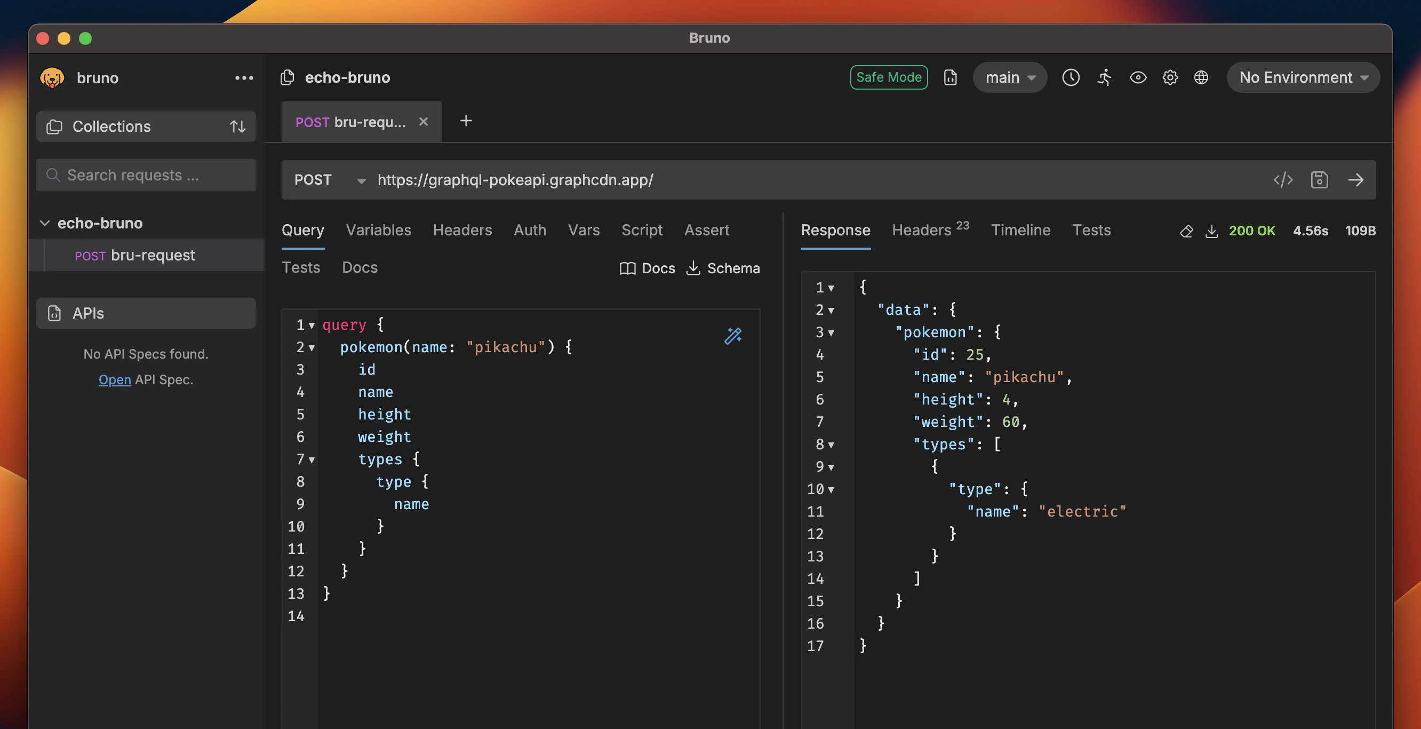
Task: Toggle sort order of collections
Action: 238,126
